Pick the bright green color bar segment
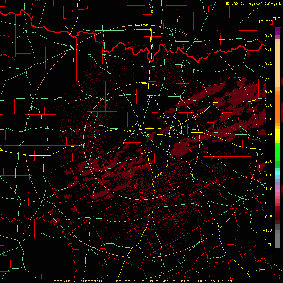Screen dimensions: 283x283 click(x=278, y=152)
